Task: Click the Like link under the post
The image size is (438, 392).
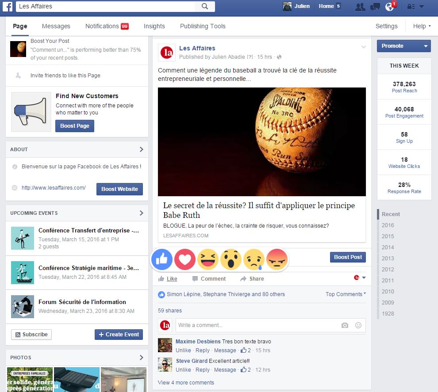Action: [172, 279]
